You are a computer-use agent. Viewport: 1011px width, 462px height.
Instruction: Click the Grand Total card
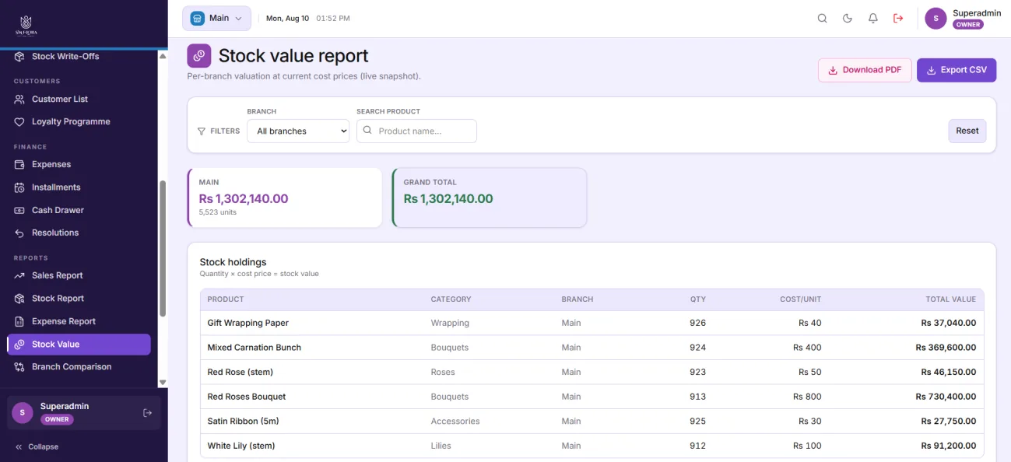pyautogui.click(x=490, y=198)
